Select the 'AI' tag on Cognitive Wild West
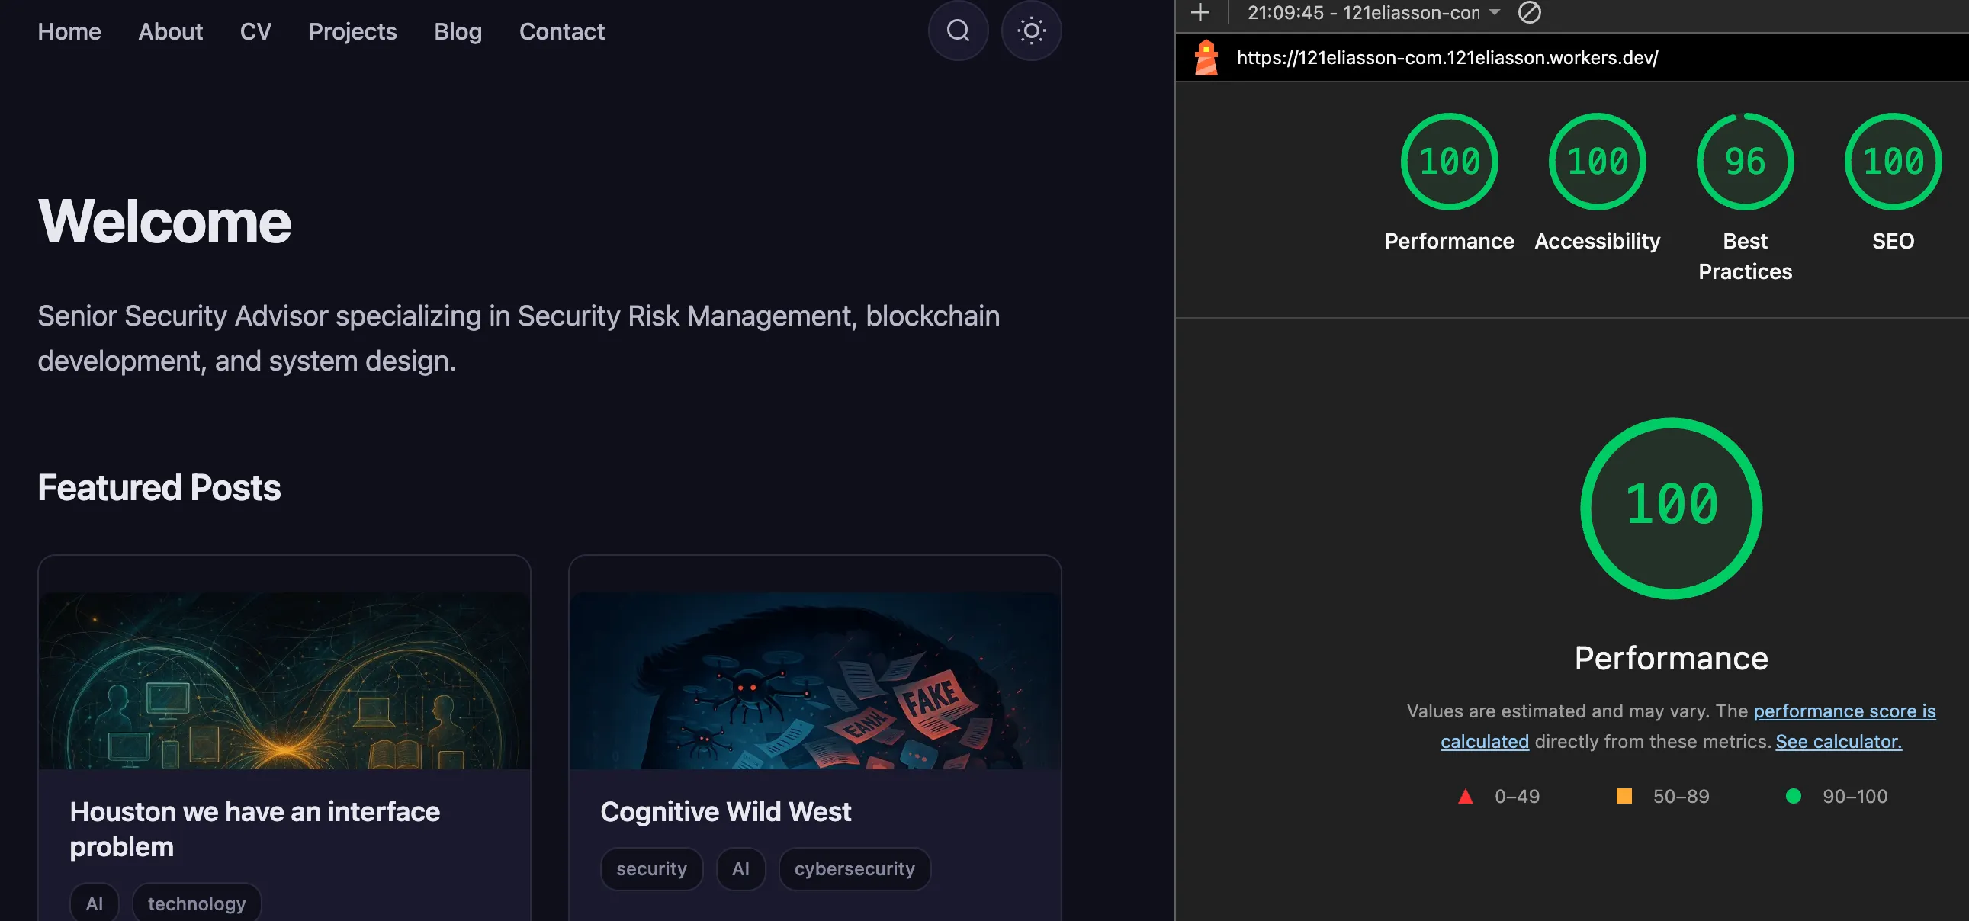1969x921 pixels. click(x=740, y=868)
